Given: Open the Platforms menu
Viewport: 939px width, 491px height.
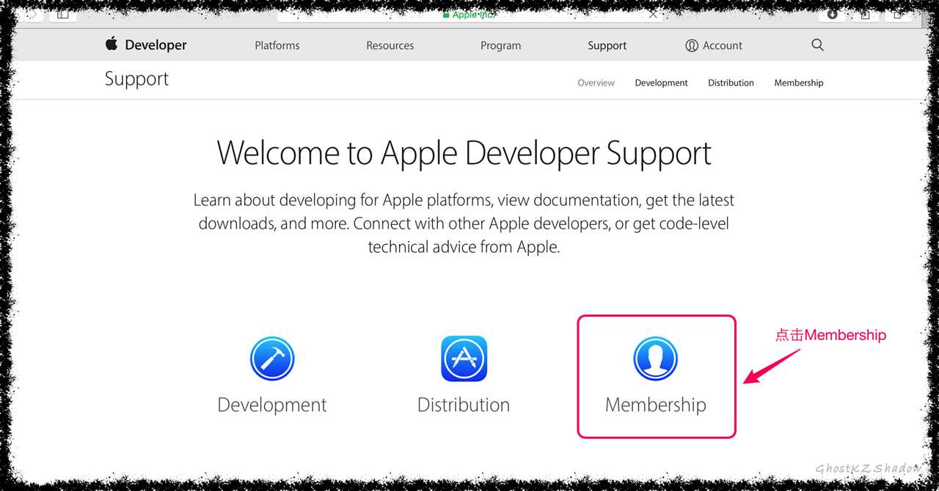Looking at the screenshot, I should (x=277, y=45).
